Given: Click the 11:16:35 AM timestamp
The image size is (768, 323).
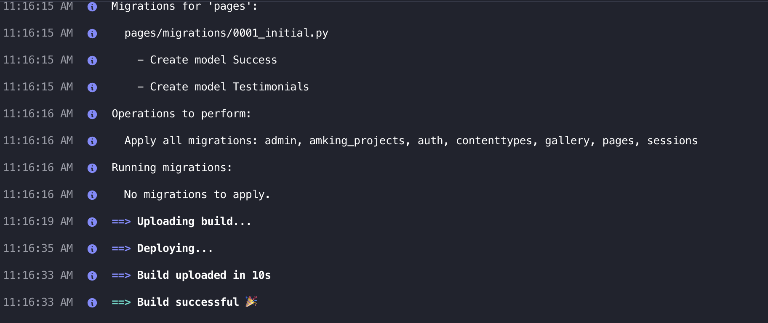Looking at the screenshot, I should point(38,248).
